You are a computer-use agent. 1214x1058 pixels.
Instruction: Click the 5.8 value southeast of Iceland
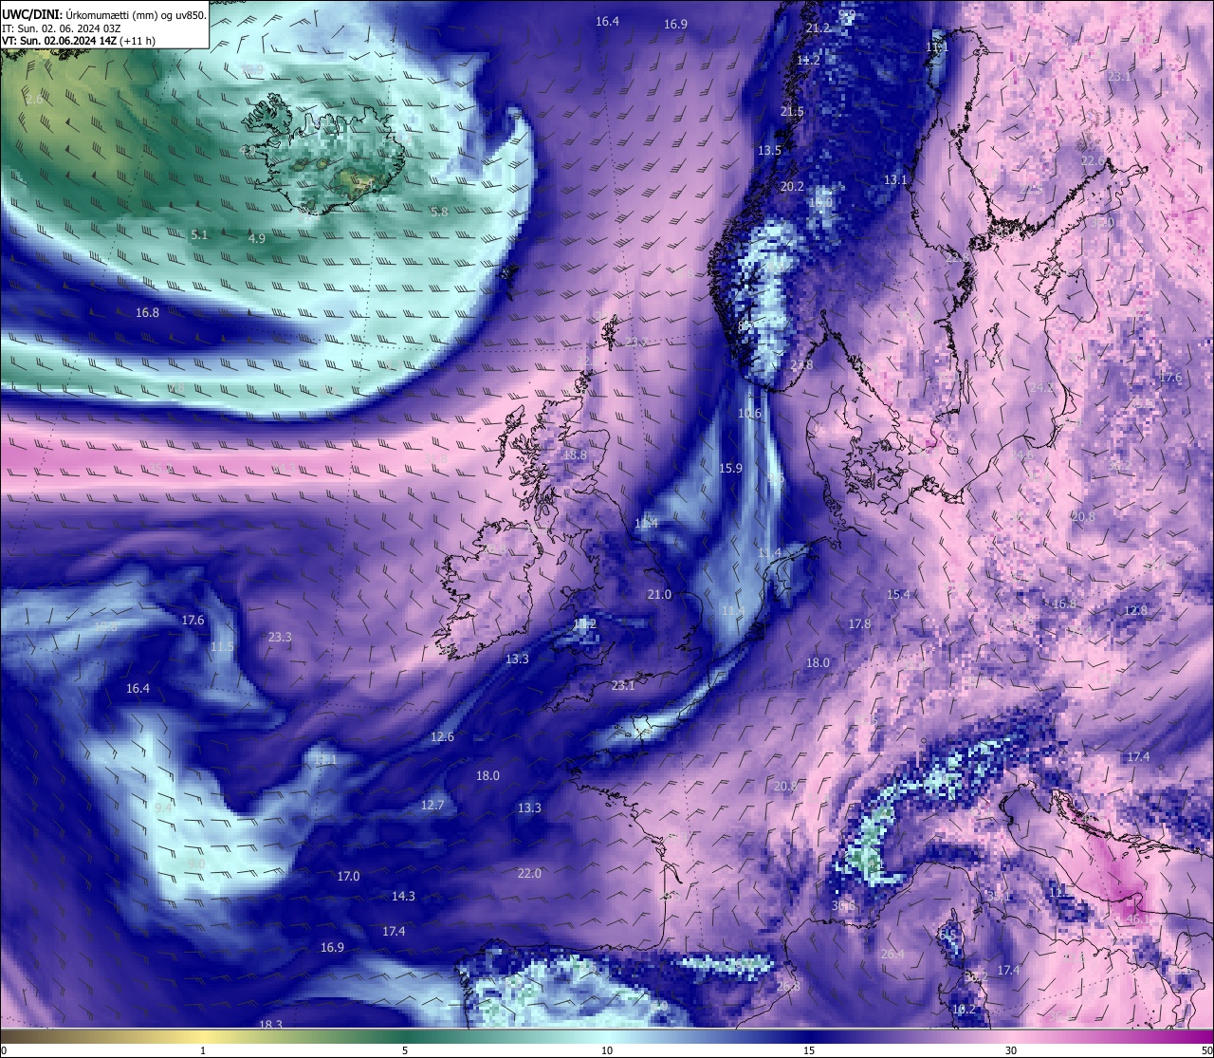[439, 213]
